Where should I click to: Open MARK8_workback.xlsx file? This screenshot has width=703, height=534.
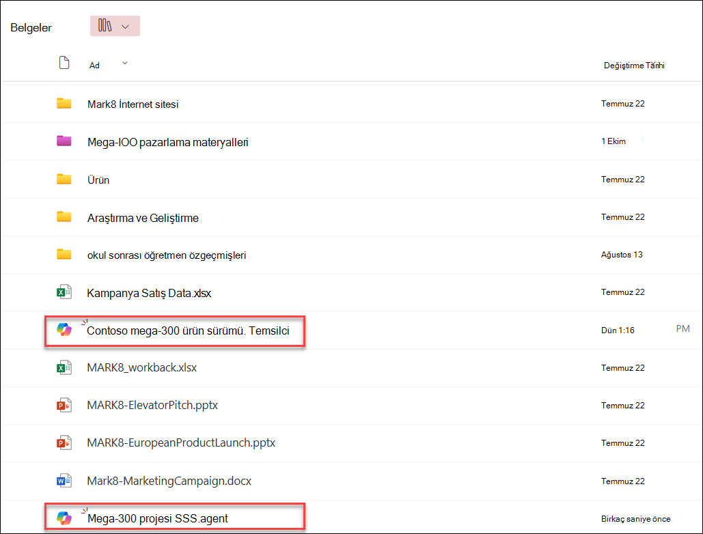tap(141, 368)
